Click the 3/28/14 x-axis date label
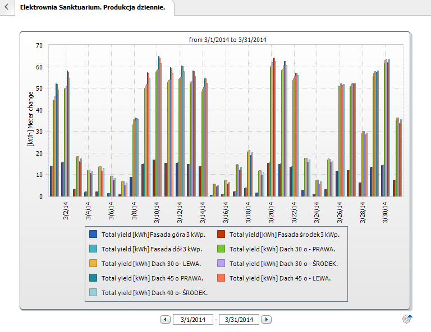Screen dimensions: 431x332 363,213
